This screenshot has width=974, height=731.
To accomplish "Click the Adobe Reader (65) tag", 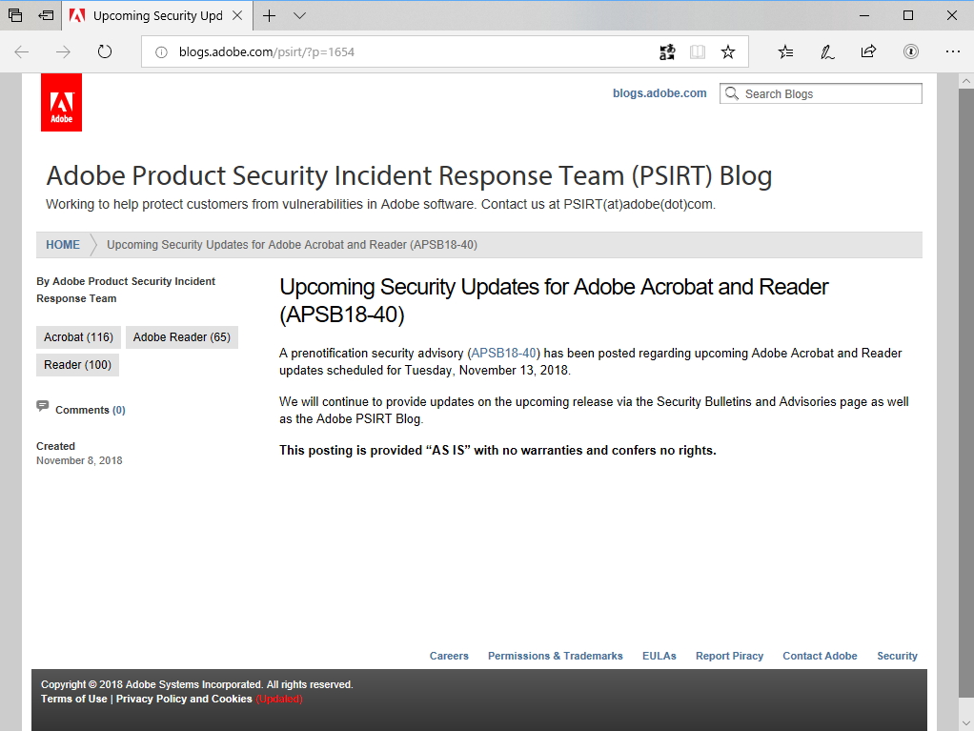I will coord(181,337).
